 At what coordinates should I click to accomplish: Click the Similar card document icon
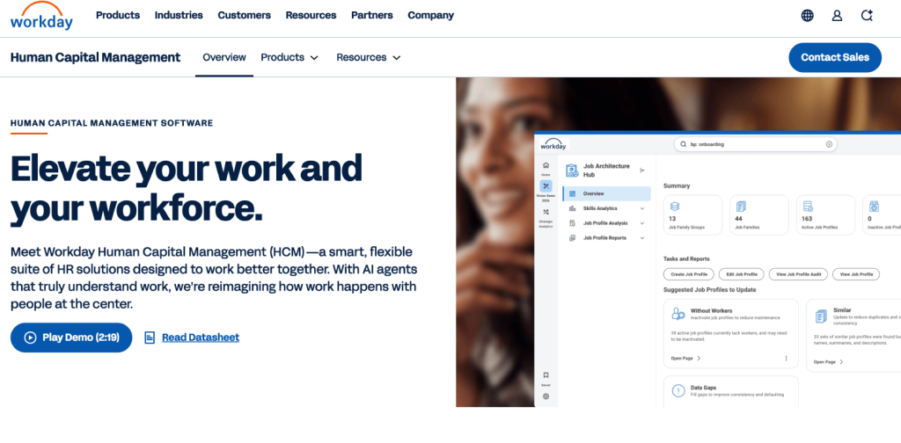[821, 316]
